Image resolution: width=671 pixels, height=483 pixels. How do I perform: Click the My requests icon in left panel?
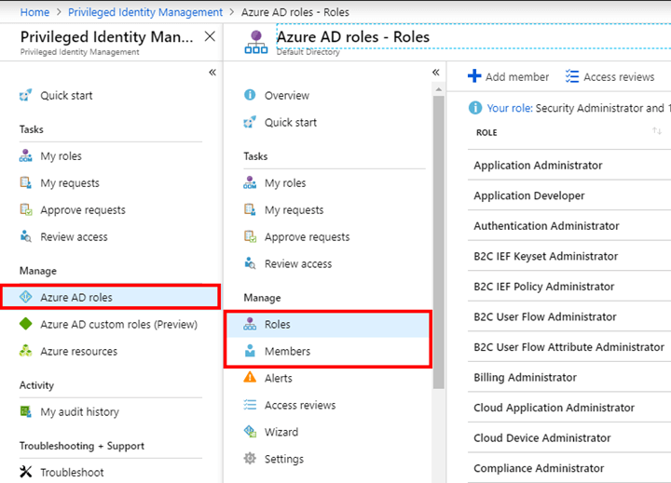click(26, 182)
